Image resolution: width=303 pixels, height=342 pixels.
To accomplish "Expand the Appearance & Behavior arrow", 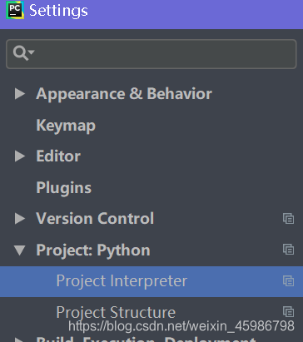I will tap(20, 94).
